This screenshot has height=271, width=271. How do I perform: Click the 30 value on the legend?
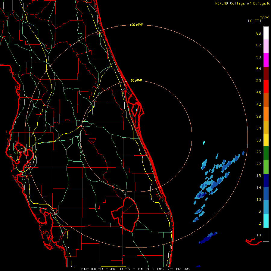259,140
